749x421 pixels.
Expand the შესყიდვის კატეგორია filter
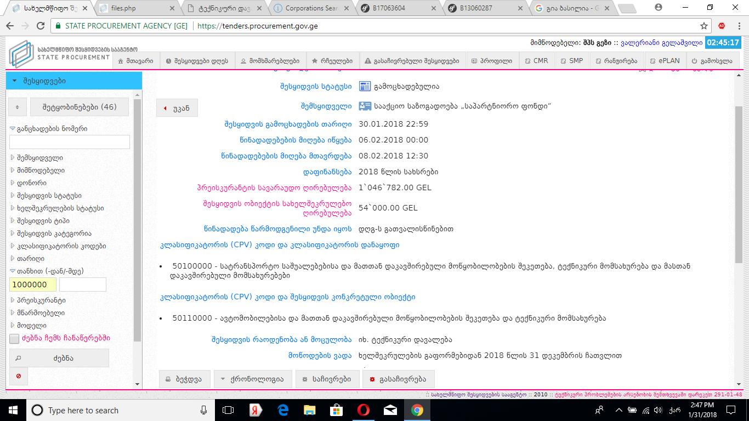tap(51, 234)
